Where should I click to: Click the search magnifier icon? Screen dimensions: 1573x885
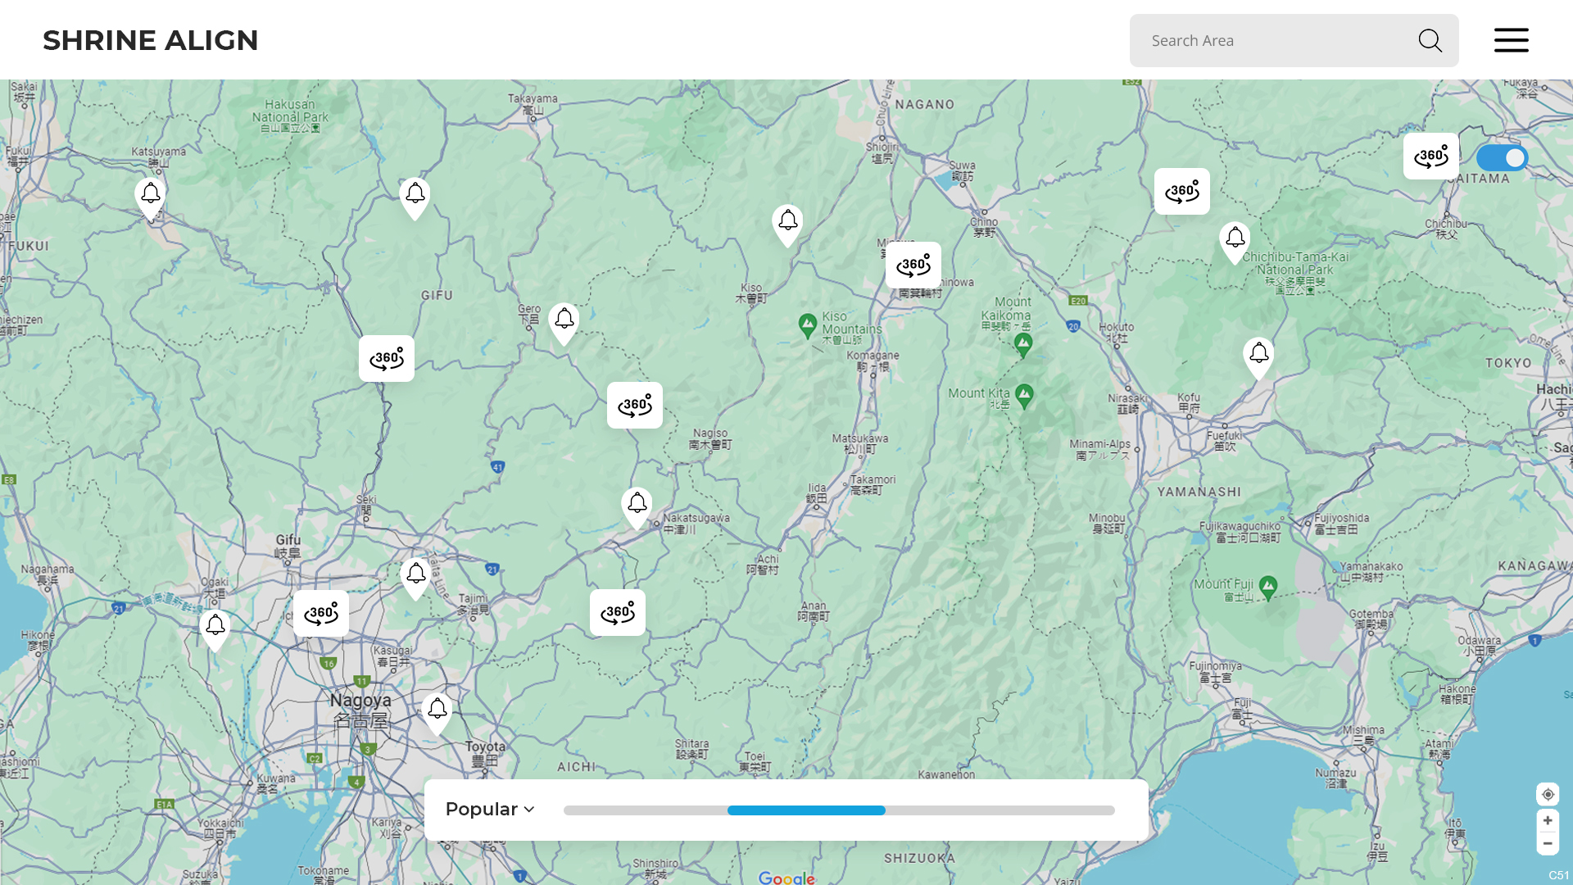pyautogui.click(x=1430, y=40)
